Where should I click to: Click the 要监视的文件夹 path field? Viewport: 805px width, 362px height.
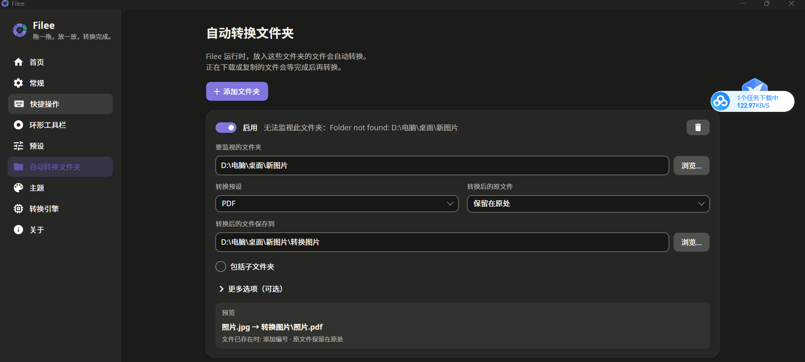442,165
